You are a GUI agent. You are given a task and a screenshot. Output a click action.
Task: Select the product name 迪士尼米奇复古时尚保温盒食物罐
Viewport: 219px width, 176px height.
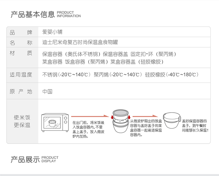[80, 42]
